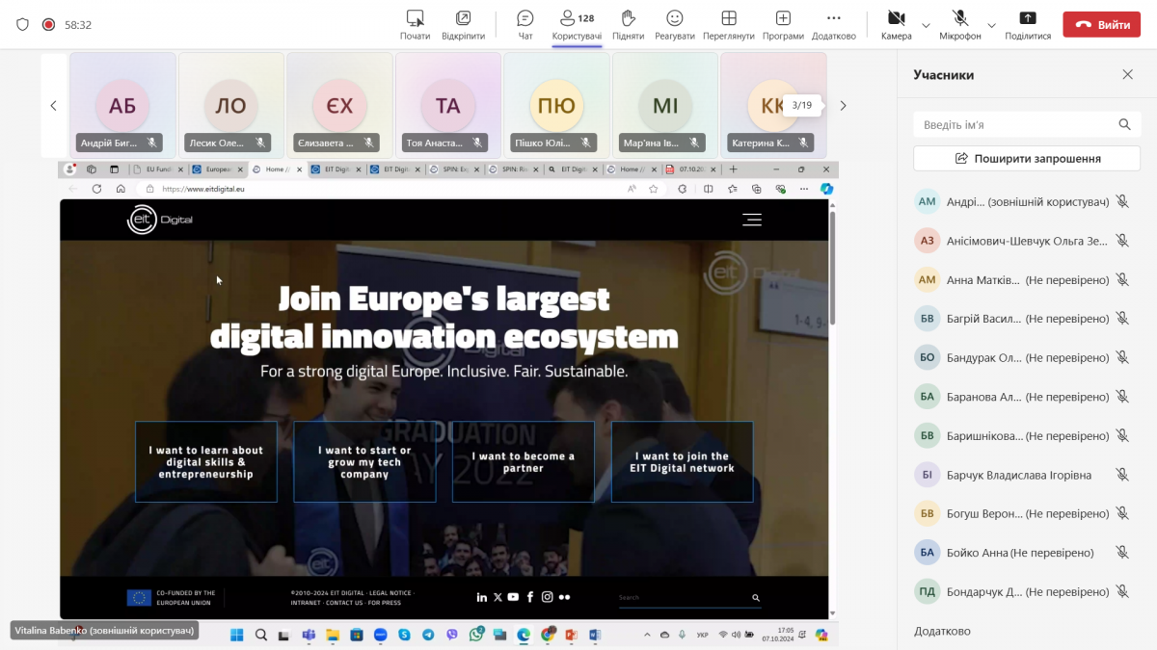Type in the Введіть ім'я search field
Screen dimensions: 1157x650
[1012, 124]
